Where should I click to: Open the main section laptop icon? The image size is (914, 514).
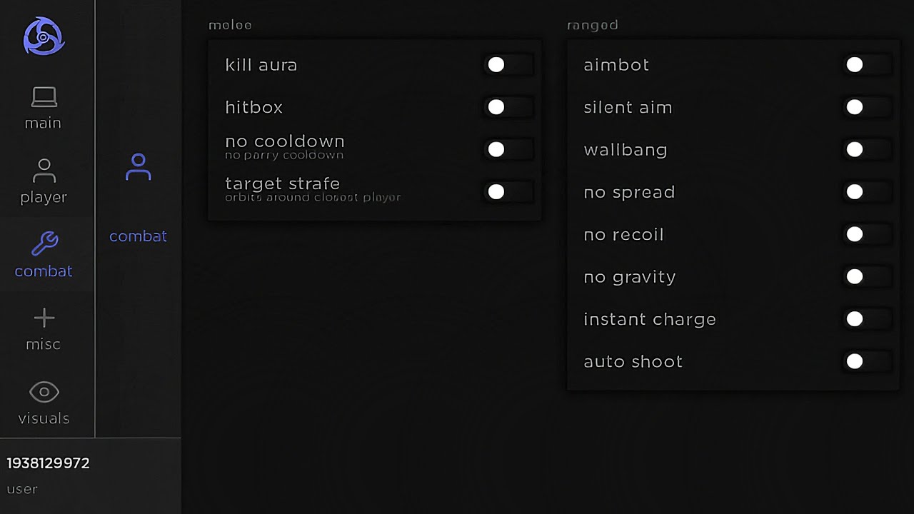point(44,97)
